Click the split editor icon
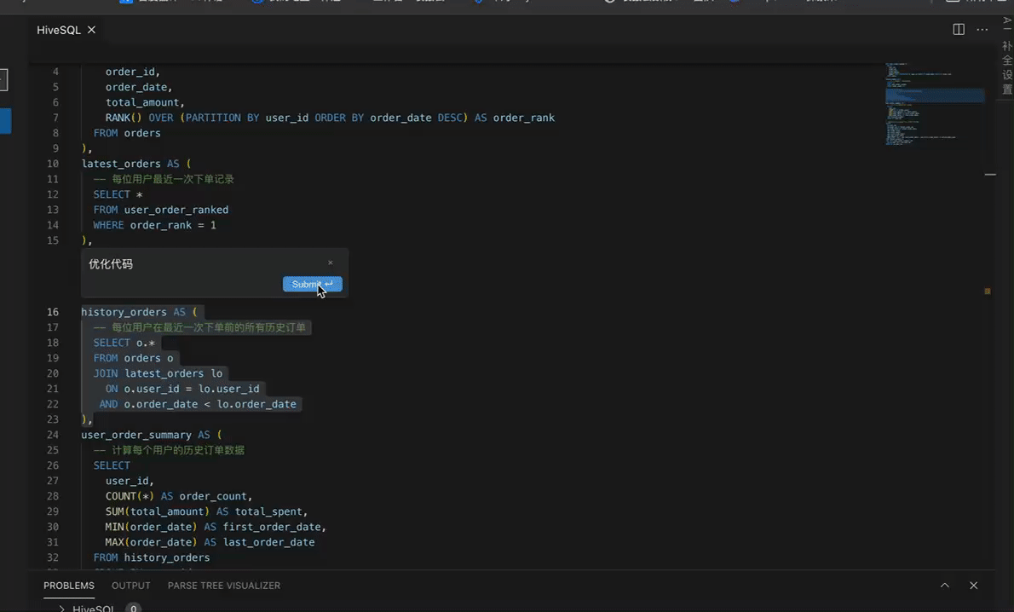The image size is (1014, 612). 959,30
